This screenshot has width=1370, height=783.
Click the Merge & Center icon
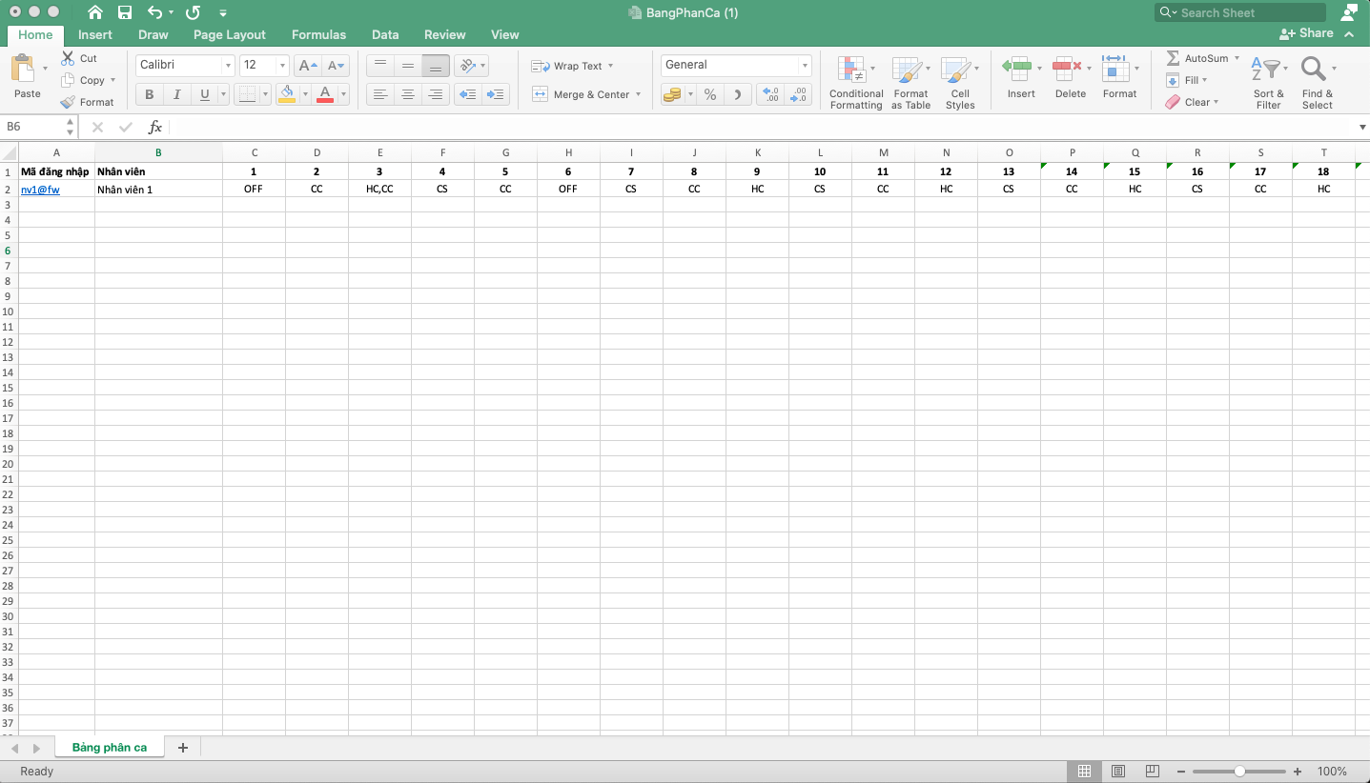tap(541, 94)
